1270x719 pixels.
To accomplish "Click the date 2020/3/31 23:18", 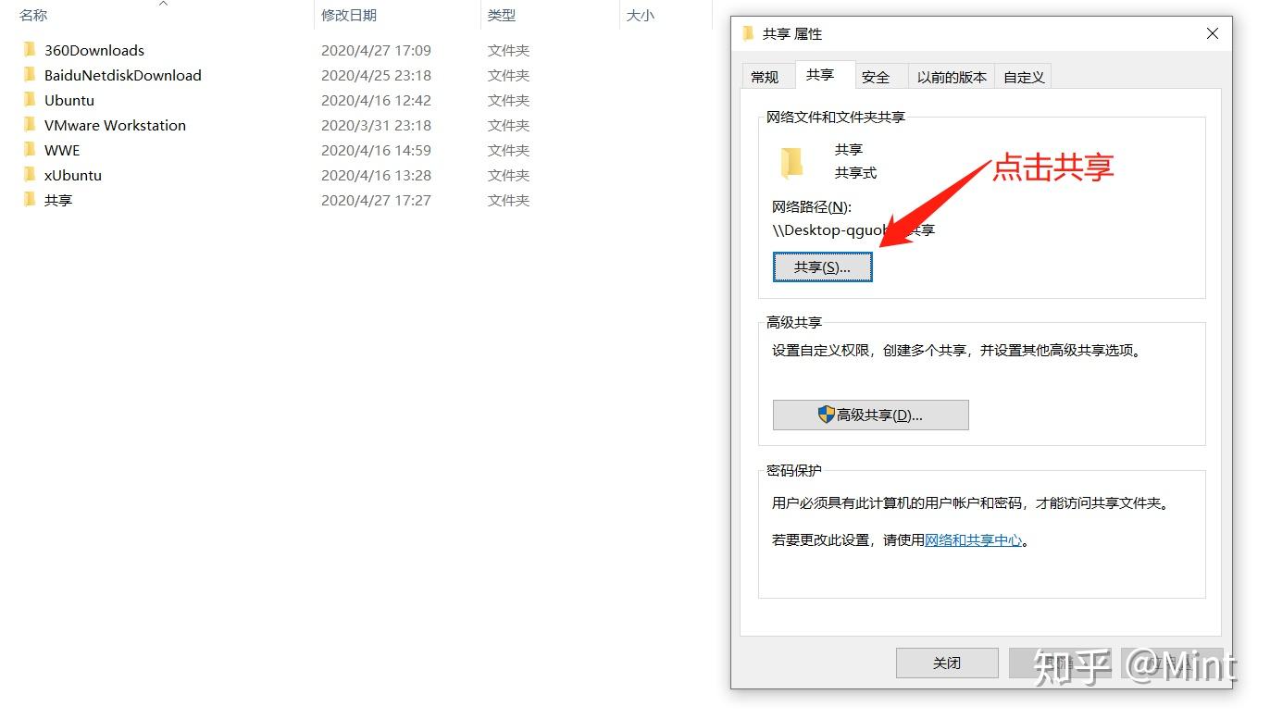I will pyautogui.click(x=376, y=125).
